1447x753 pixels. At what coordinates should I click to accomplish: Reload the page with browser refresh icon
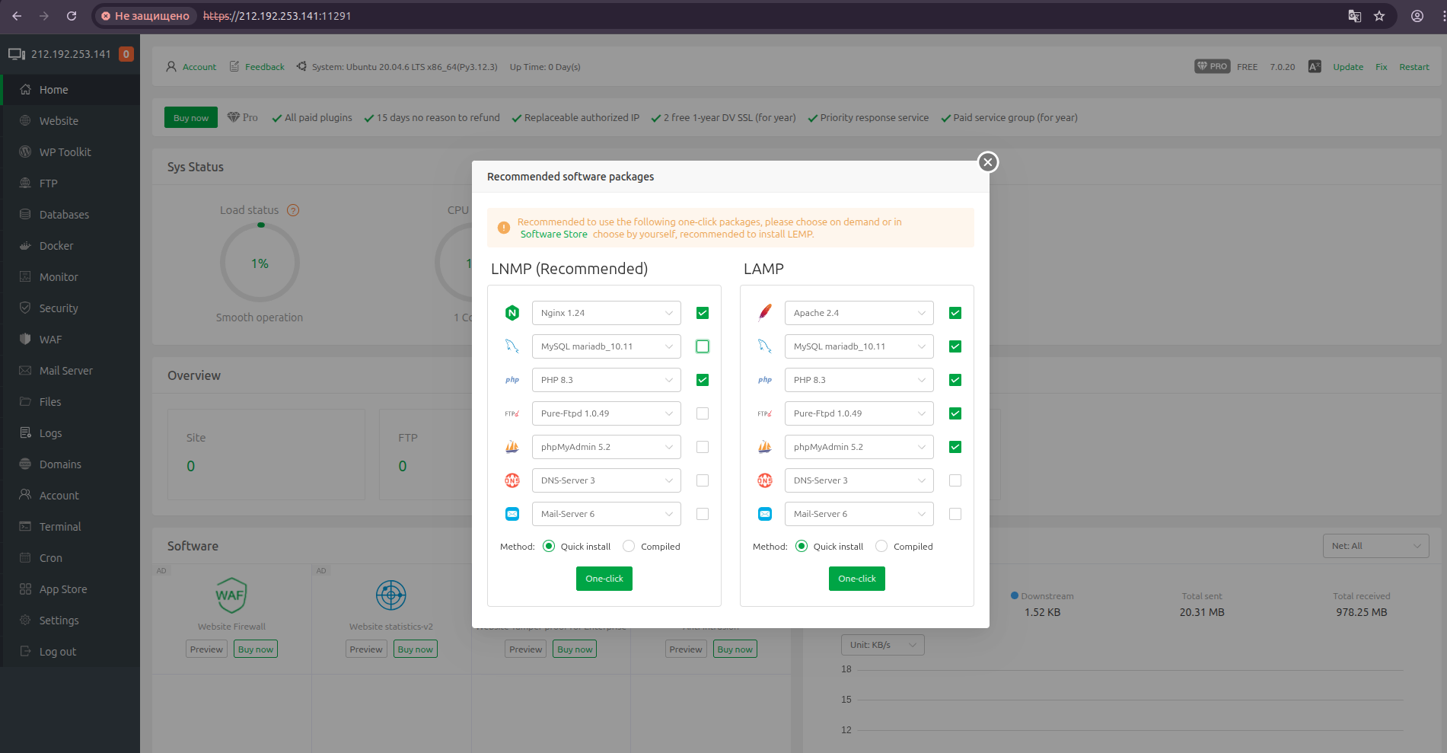coord(72,16)
